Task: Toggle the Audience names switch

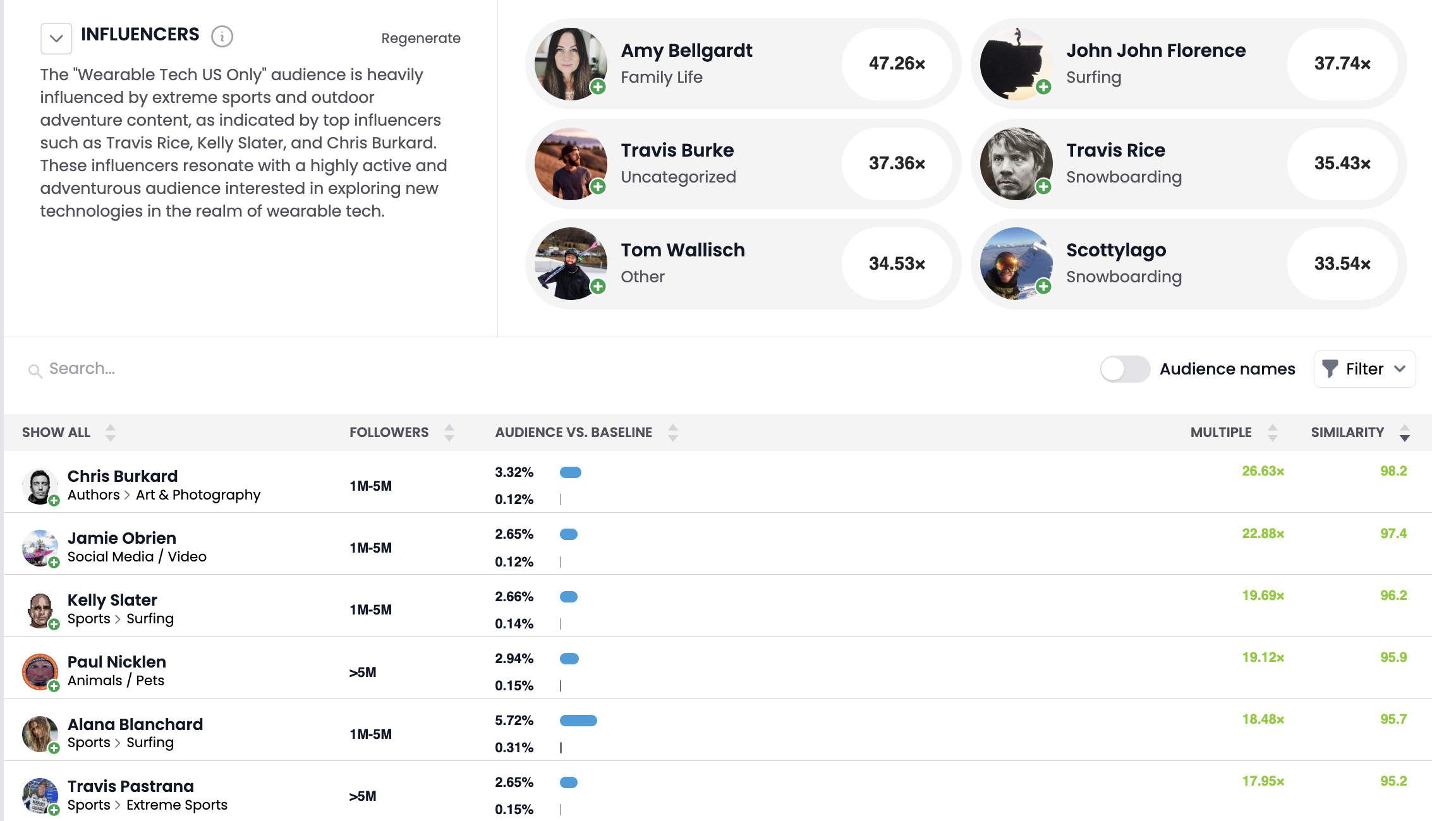Action: (x=1124, y=369)
